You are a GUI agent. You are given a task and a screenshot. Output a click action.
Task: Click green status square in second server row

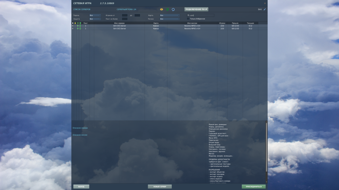[x=80, y=28]
